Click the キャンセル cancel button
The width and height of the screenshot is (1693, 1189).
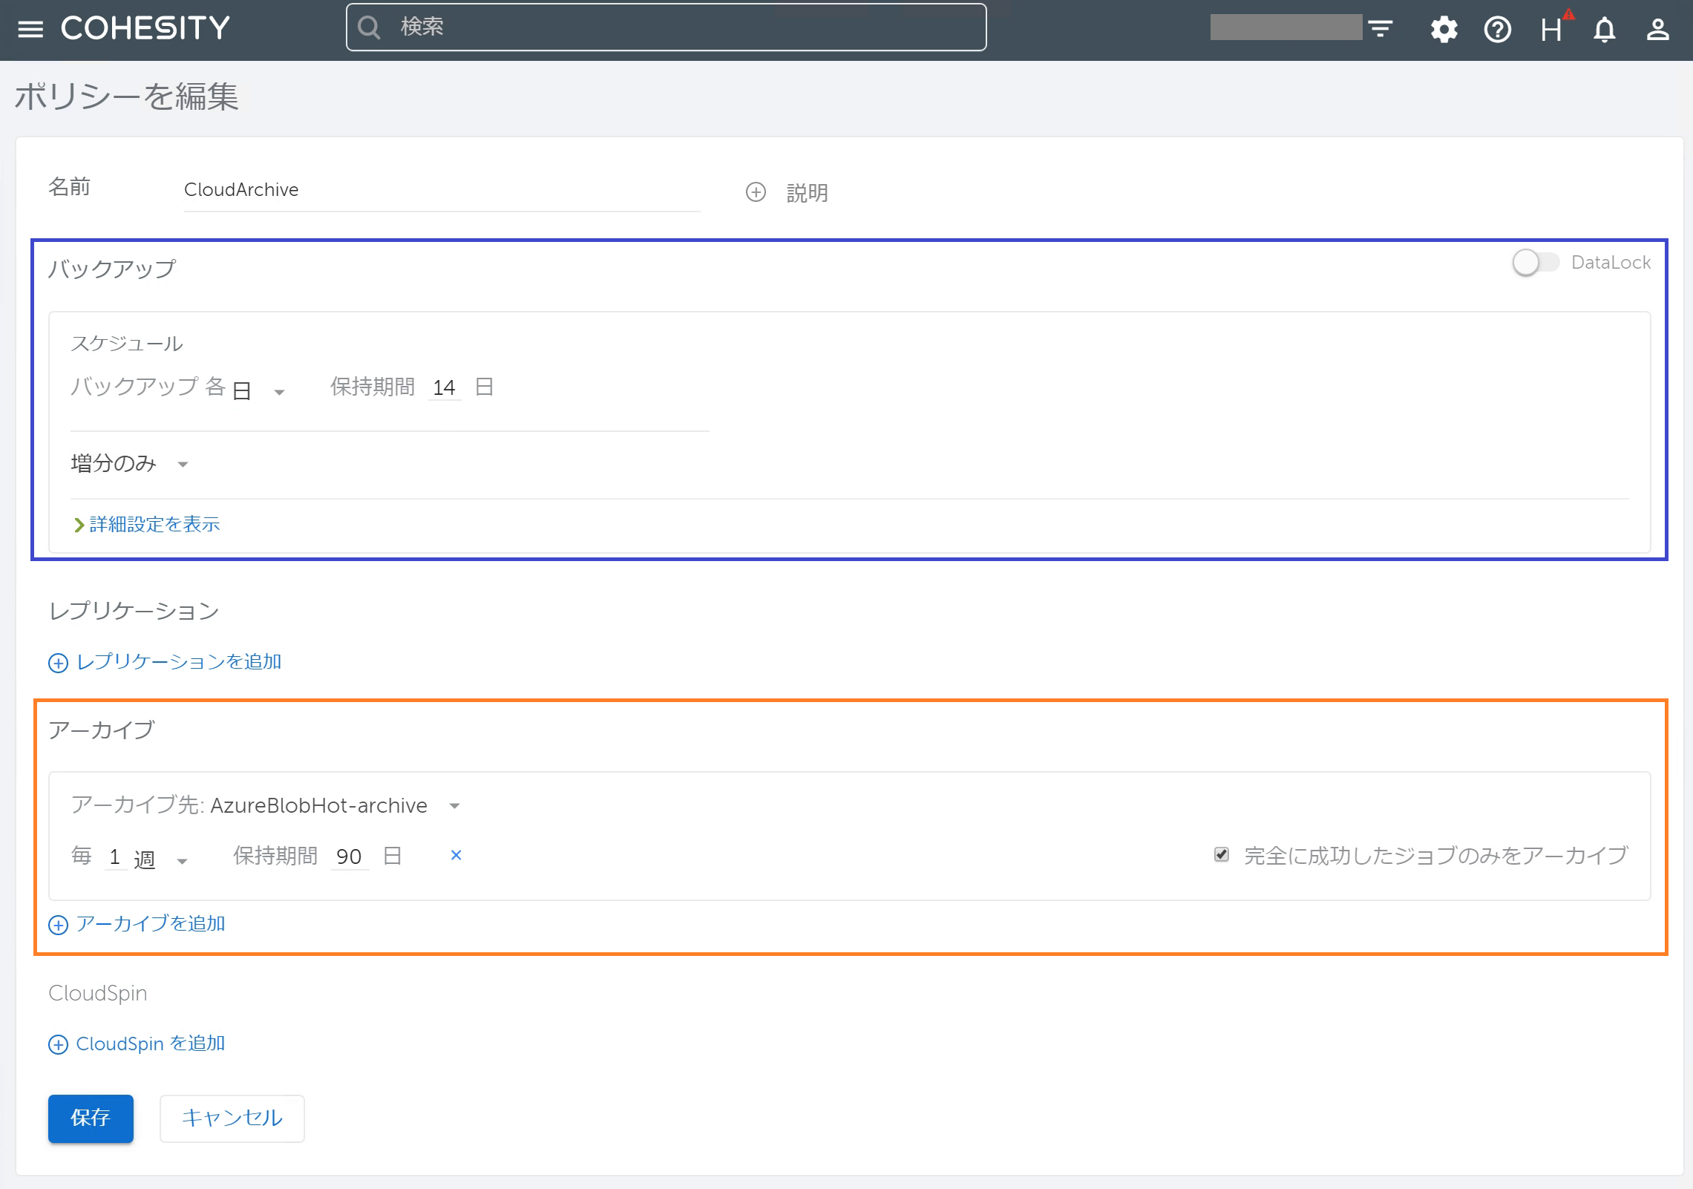(232, 1118)
